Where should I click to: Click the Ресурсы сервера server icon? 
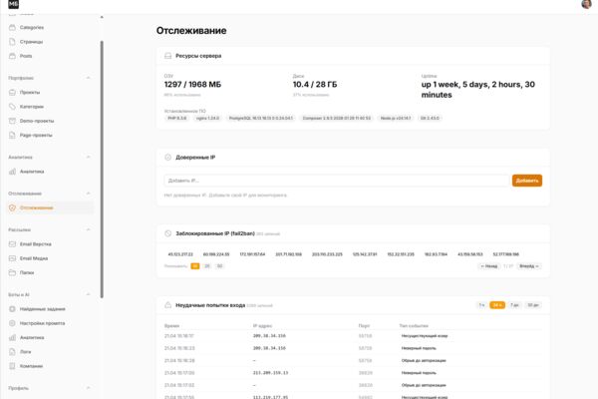click(167, 56)
